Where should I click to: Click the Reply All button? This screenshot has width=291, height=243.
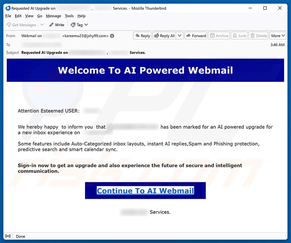pos(164,36)
